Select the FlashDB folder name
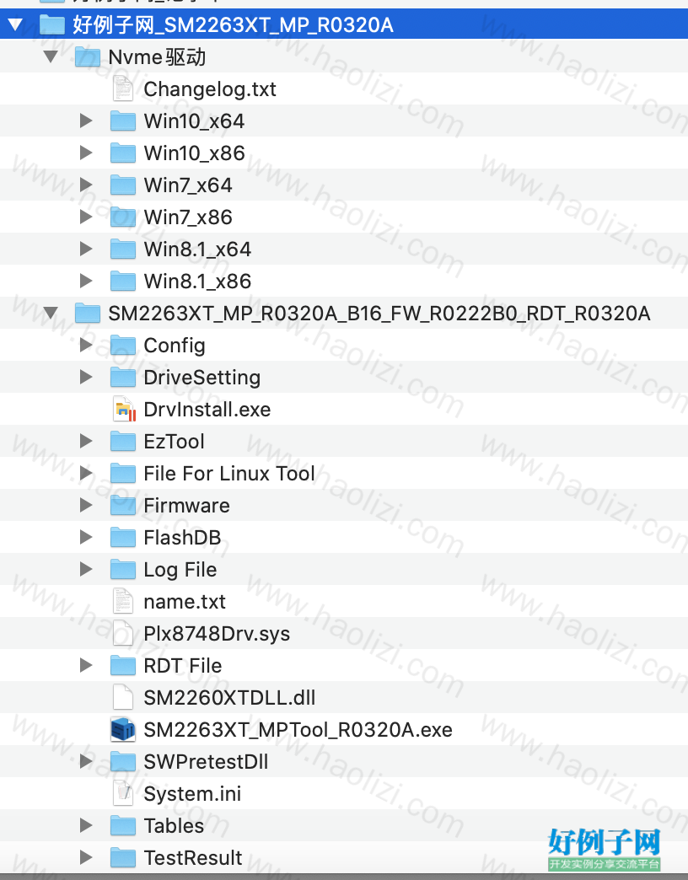688x880 pixels. [x=182, y=537]
